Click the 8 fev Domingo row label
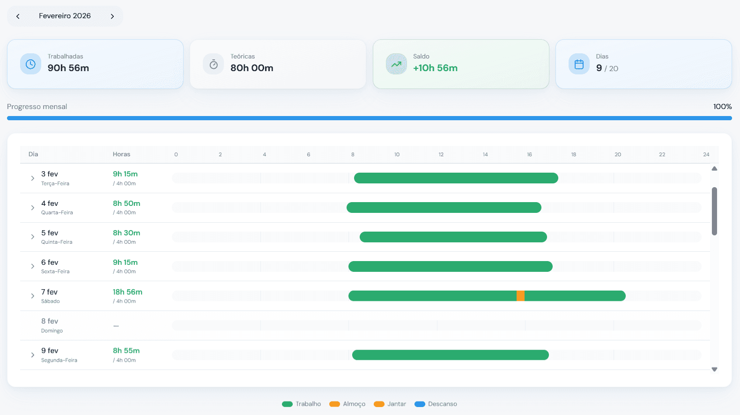 (52, 326)
